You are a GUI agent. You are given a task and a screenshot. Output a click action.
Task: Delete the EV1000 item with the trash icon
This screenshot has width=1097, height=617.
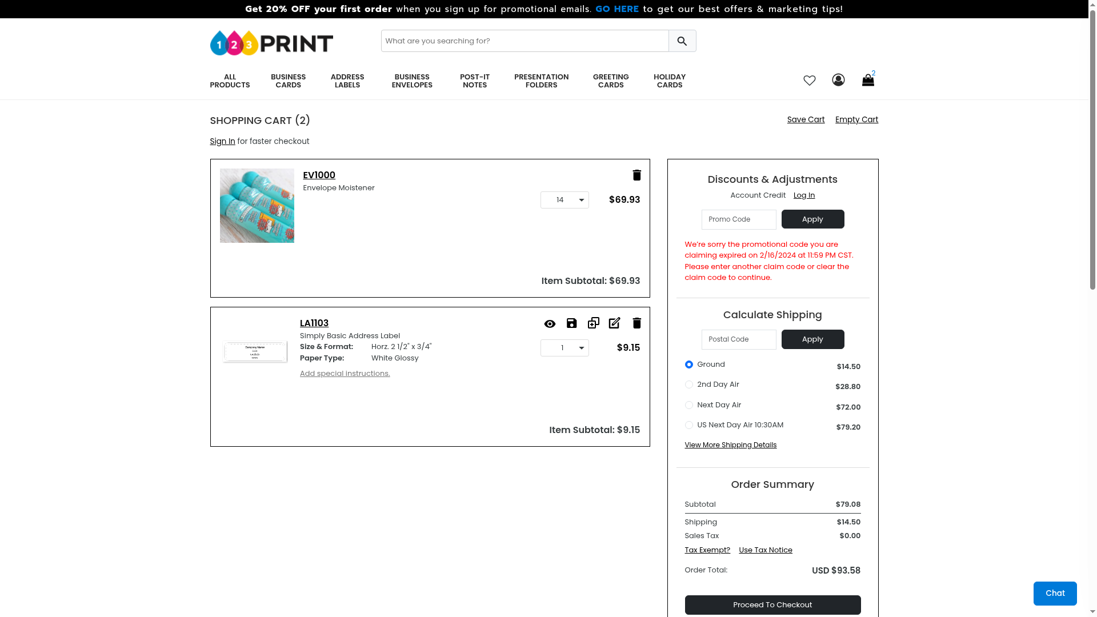[636, 175]
